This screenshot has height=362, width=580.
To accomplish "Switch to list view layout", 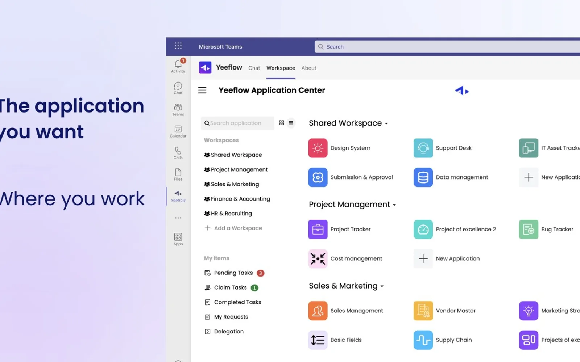I will pyautogui.click(x=291, y=123).
